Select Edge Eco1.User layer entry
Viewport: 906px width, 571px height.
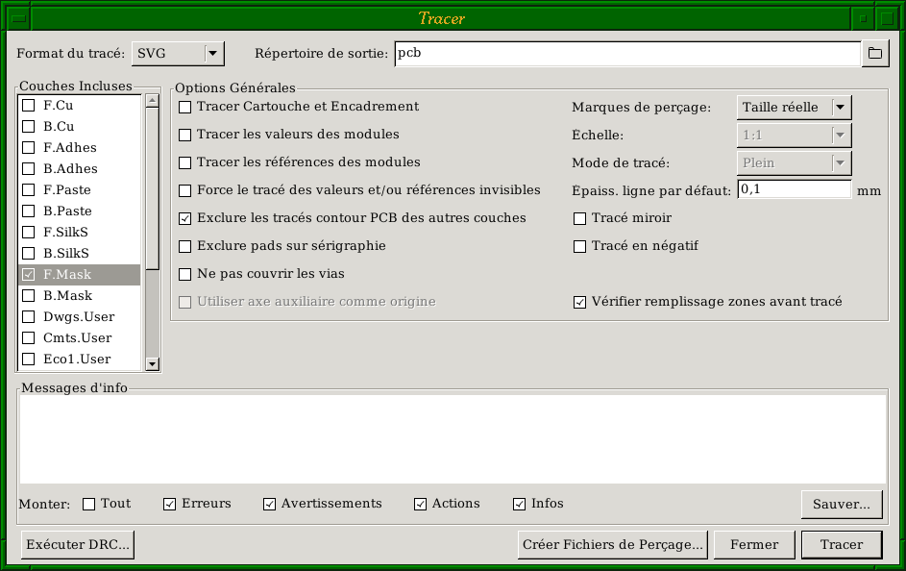79,360
